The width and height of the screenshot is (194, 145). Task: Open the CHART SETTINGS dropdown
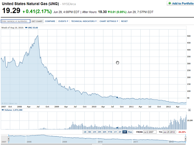(x=109, y=21)
